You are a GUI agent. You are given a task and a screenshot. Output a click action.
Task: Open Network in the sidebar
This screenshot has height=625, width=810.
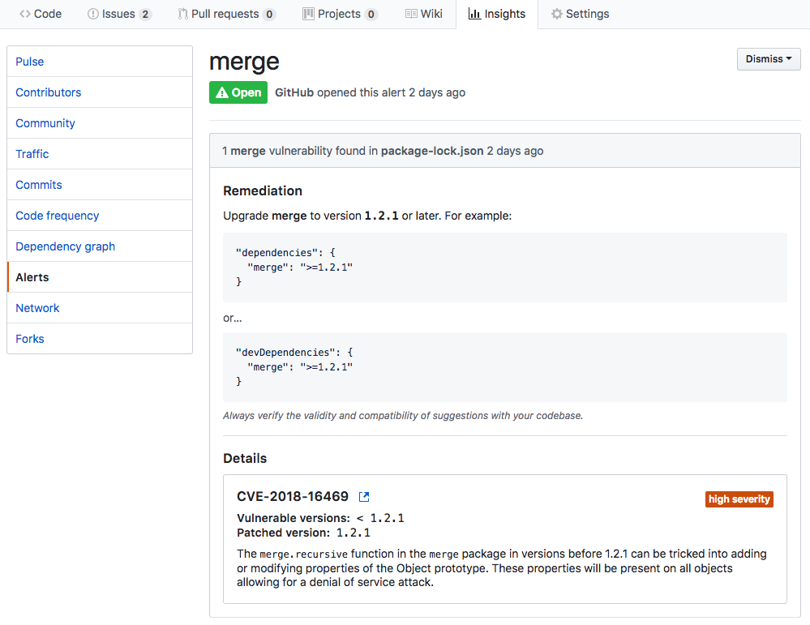pyautogui.click(x=100, y=308)
